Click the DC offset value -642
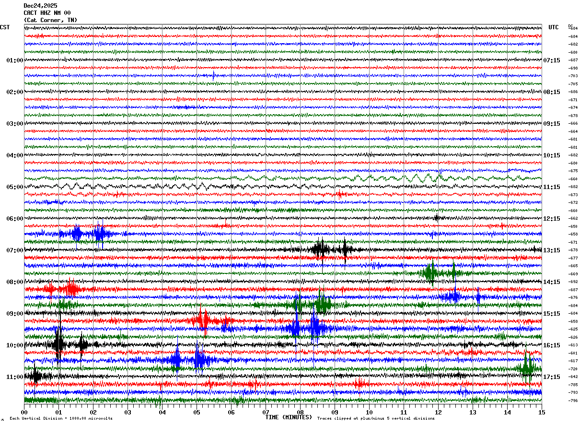 coord(573,377)
